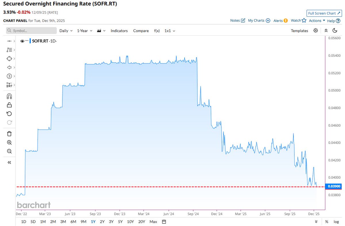Open the Notes link
Image resolution: width=345 pixels, height=226 pixels.
click(235, 21)
